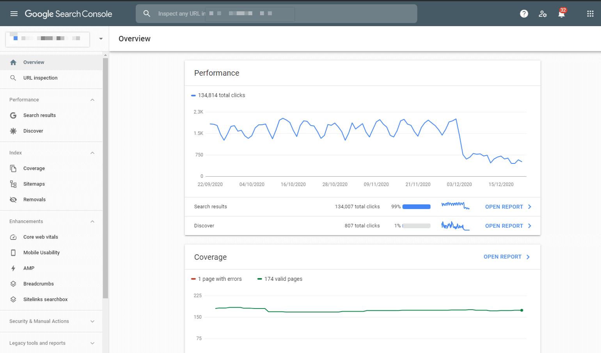This screenshot has height=353, width=601.
Task: Open the navigation hamburger menu
Action: pos(14,14)
